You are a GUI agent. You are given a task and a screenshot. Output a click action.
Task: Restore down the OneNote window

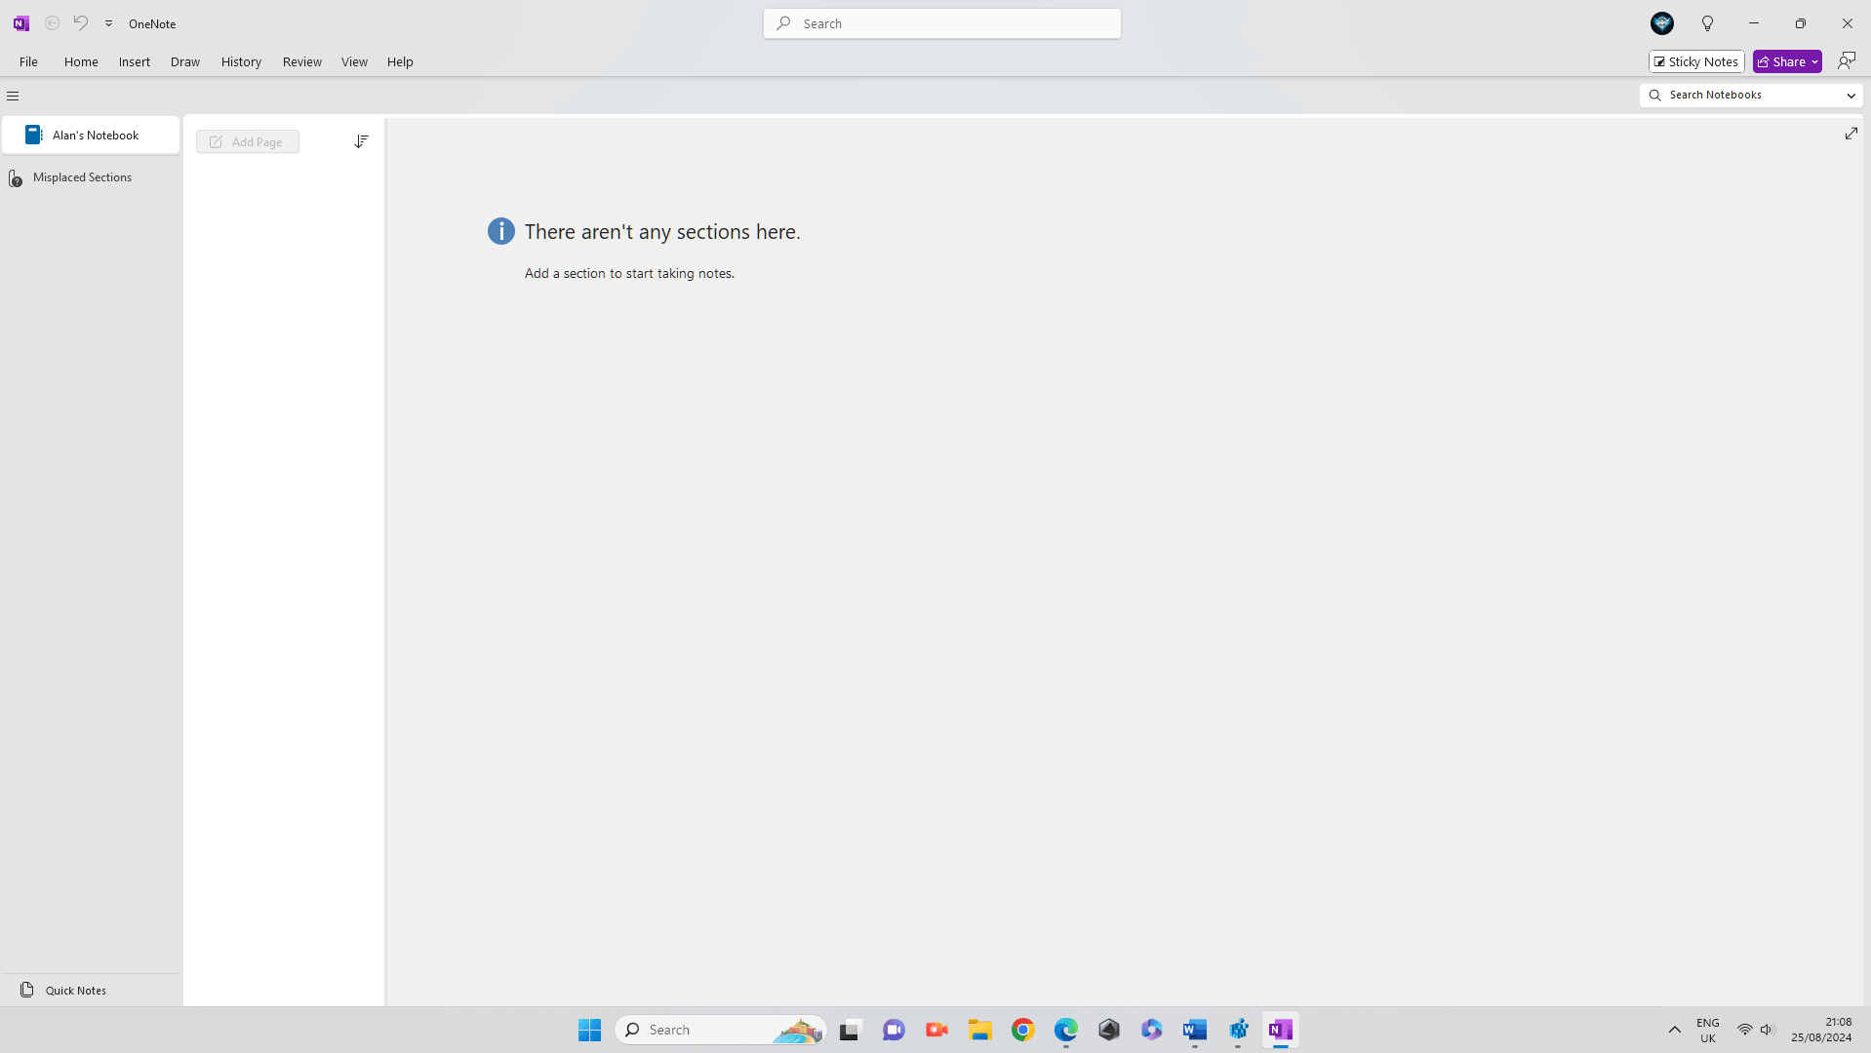pyautogui.click(x=1801, y=23)
